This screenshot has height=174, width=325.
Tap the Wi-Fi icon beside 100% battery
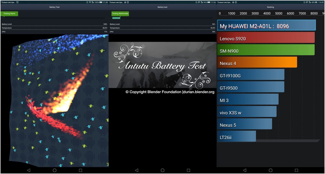click(x=90, y=2)
